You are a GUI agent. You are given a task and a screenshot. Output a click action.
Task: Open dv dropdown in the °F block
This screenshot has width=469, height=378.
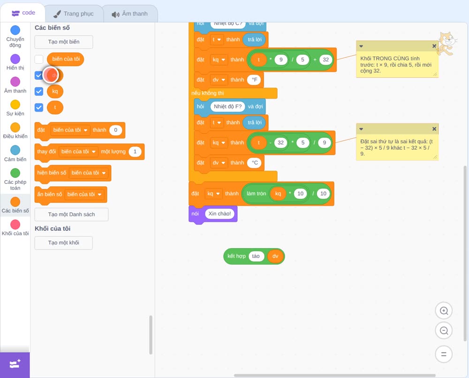pyautogui.click(x=219, y=80)
